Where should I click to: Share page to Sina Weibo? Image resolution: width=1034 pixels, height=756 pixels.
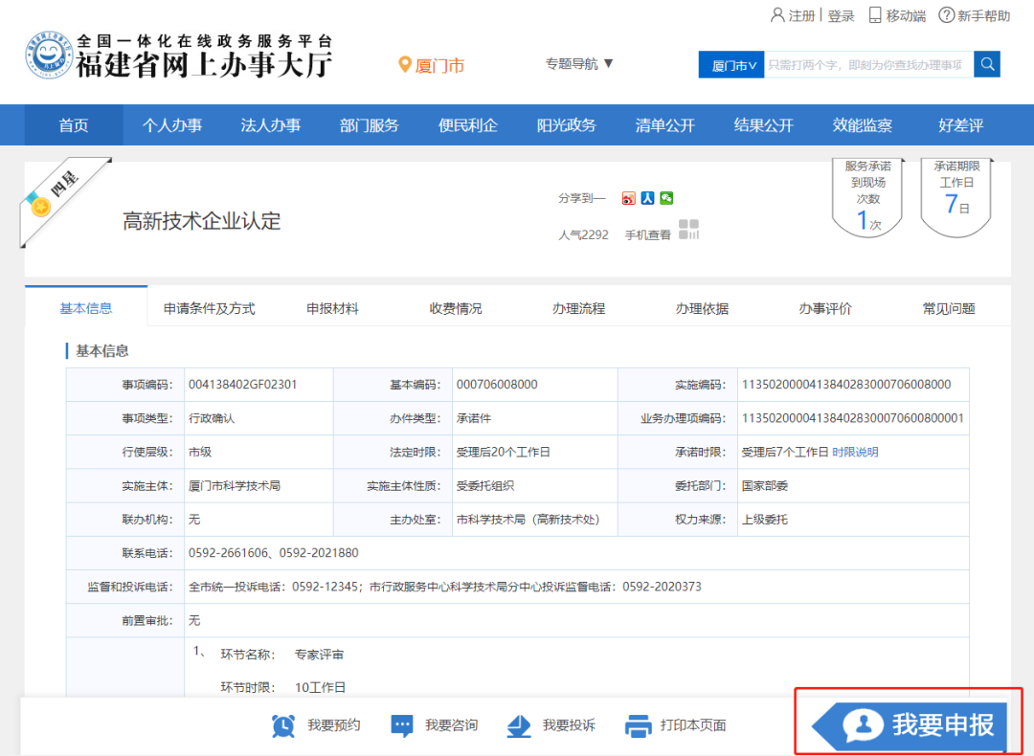tap(628, 198)
